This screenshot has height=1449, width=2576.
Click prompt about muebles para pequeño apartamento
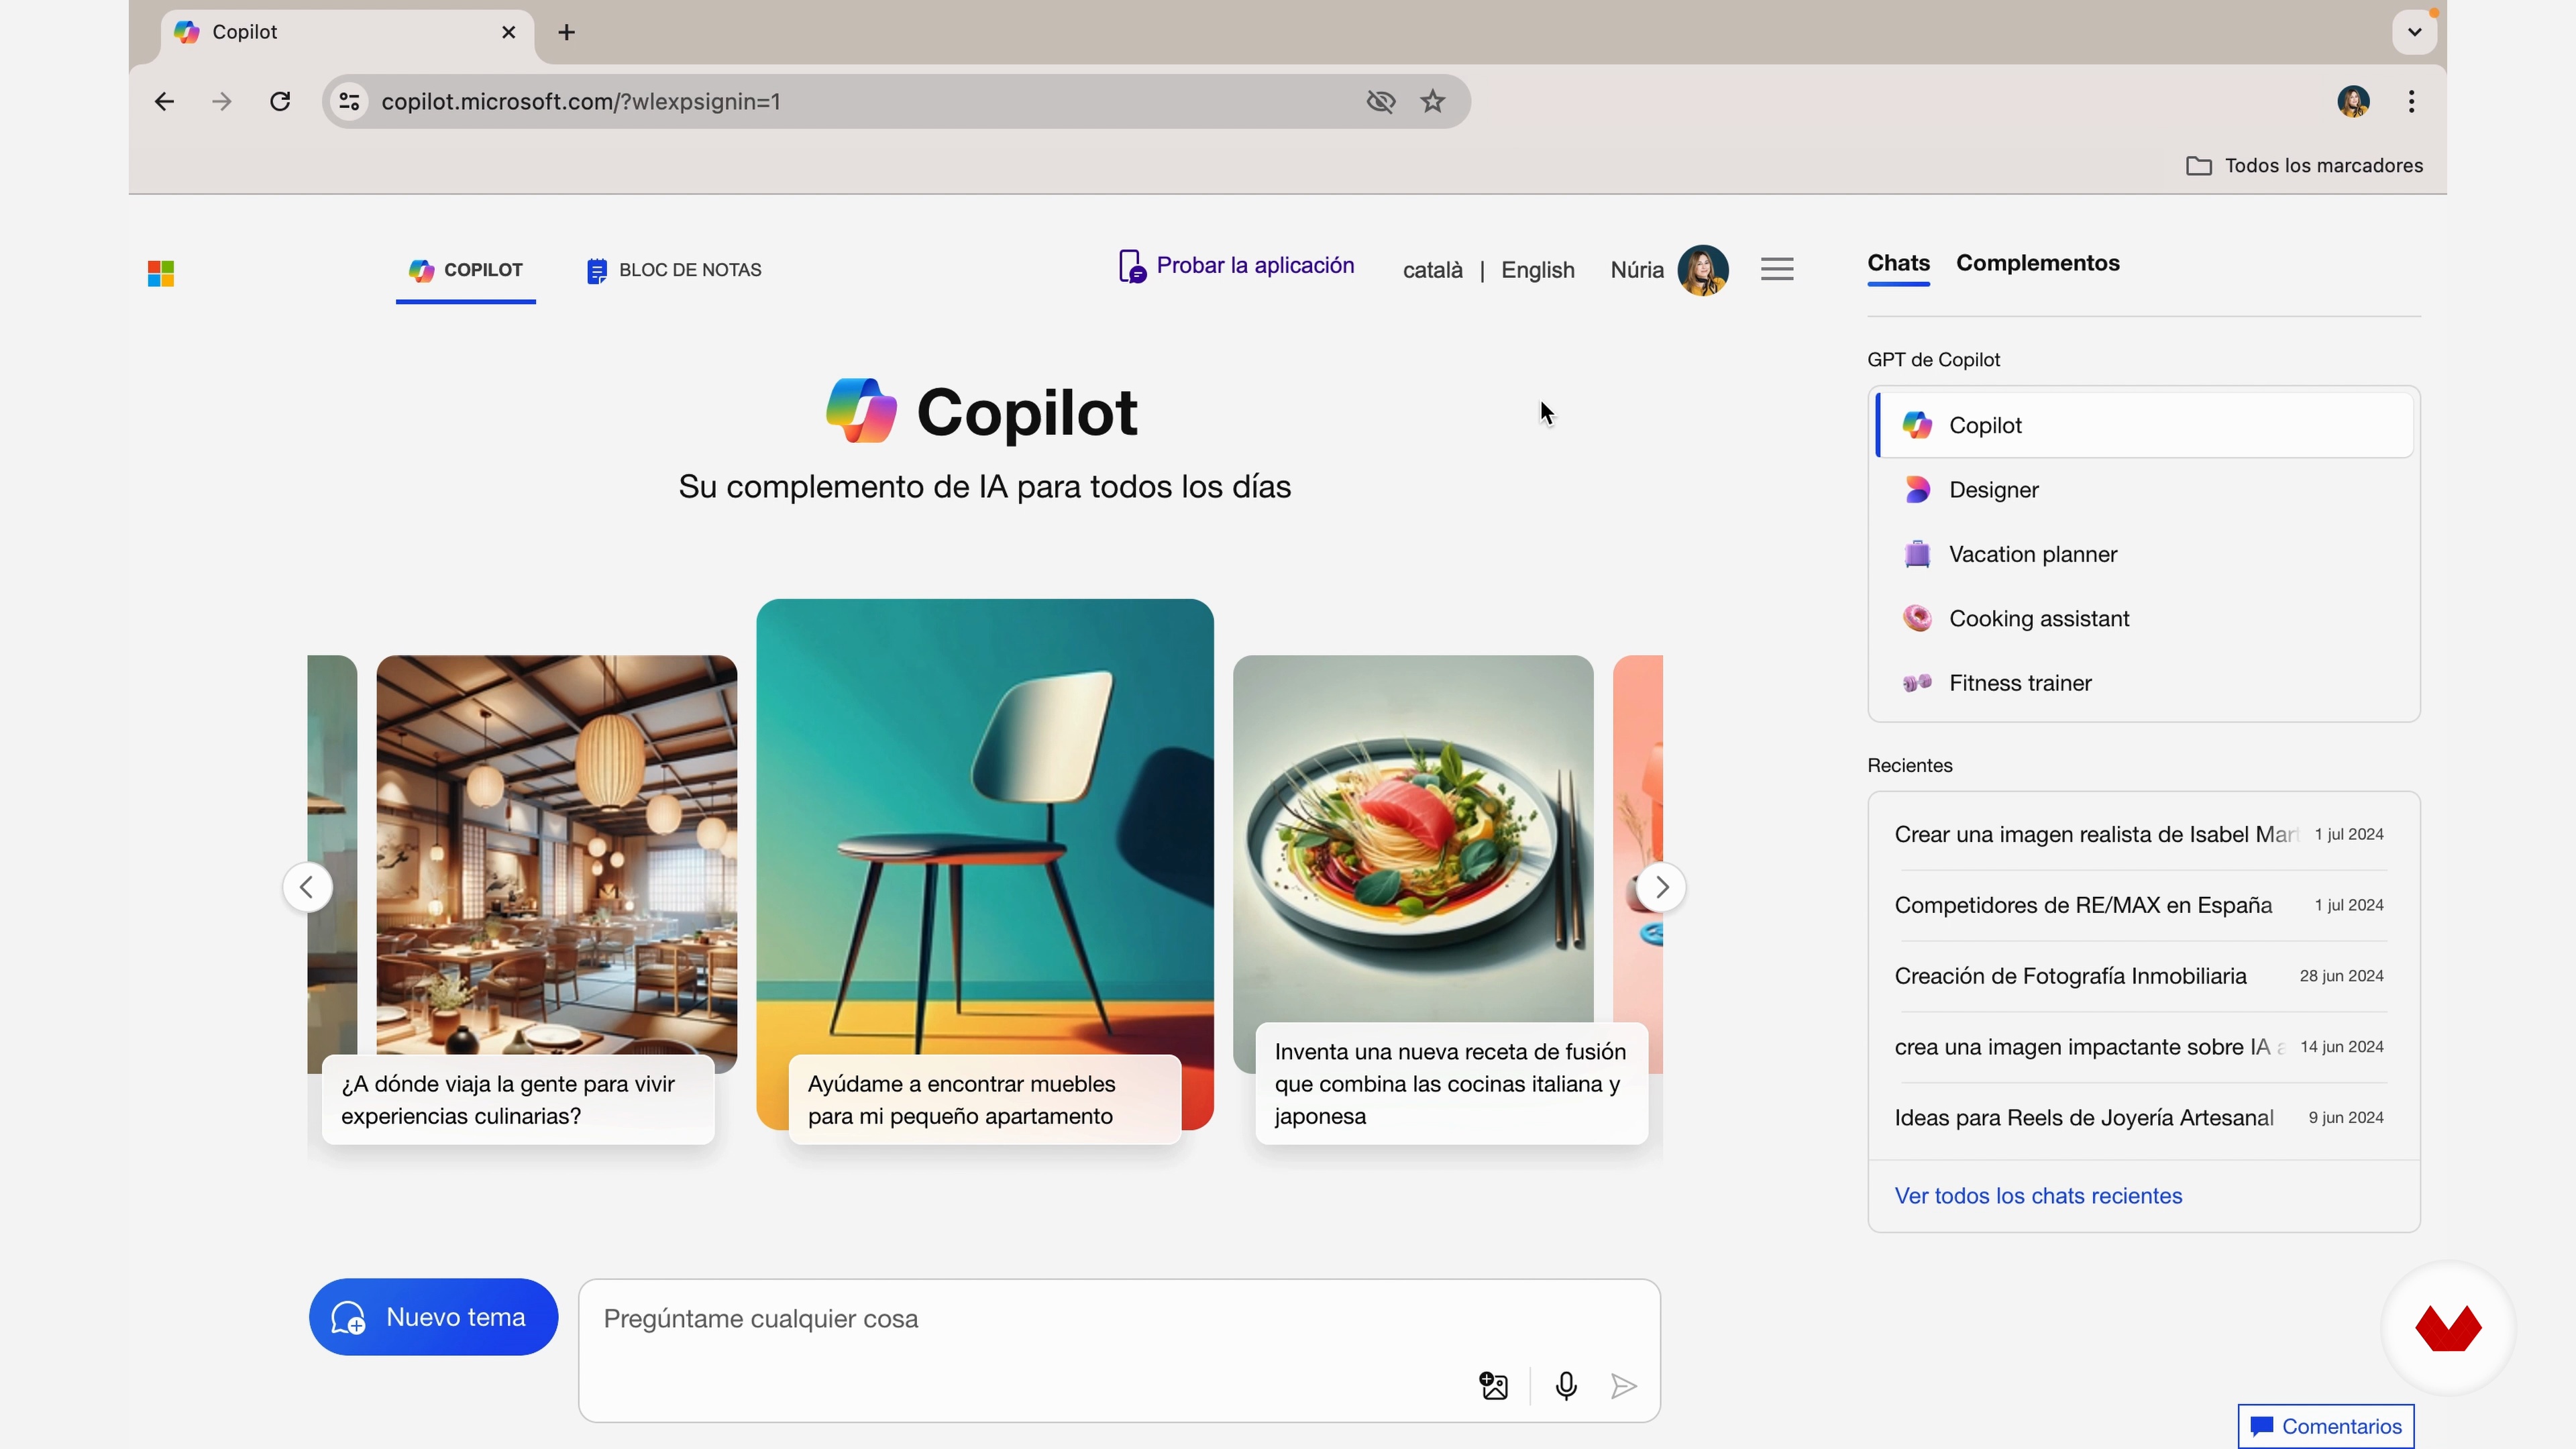click(x=985, y=1100)
